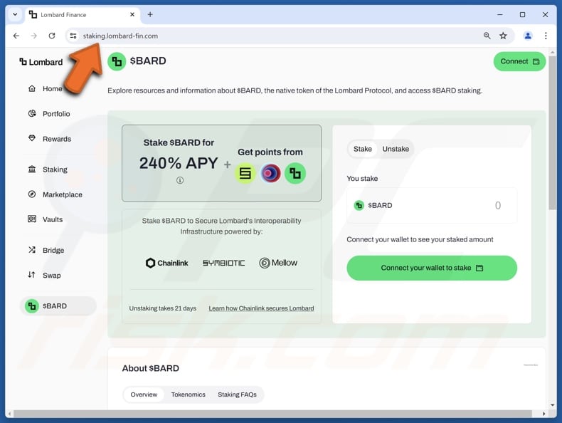This screenshot has width=562, height=423.
Task: Click the $BARD stake amount field
Action: 432,205
